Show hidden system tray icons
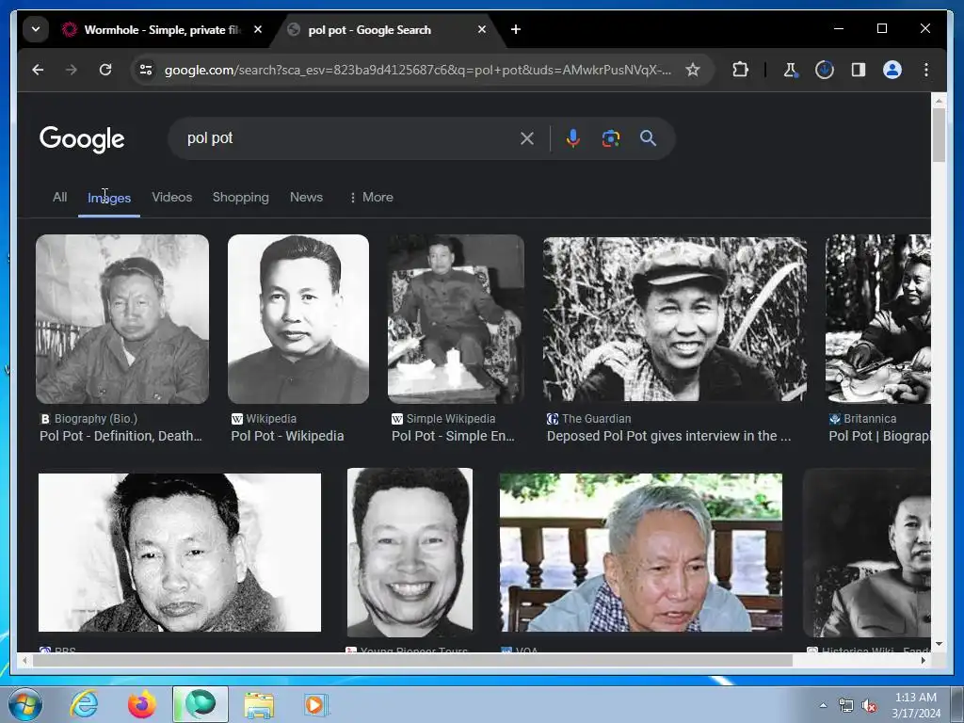Screen dimensions: 964x723 823,705
